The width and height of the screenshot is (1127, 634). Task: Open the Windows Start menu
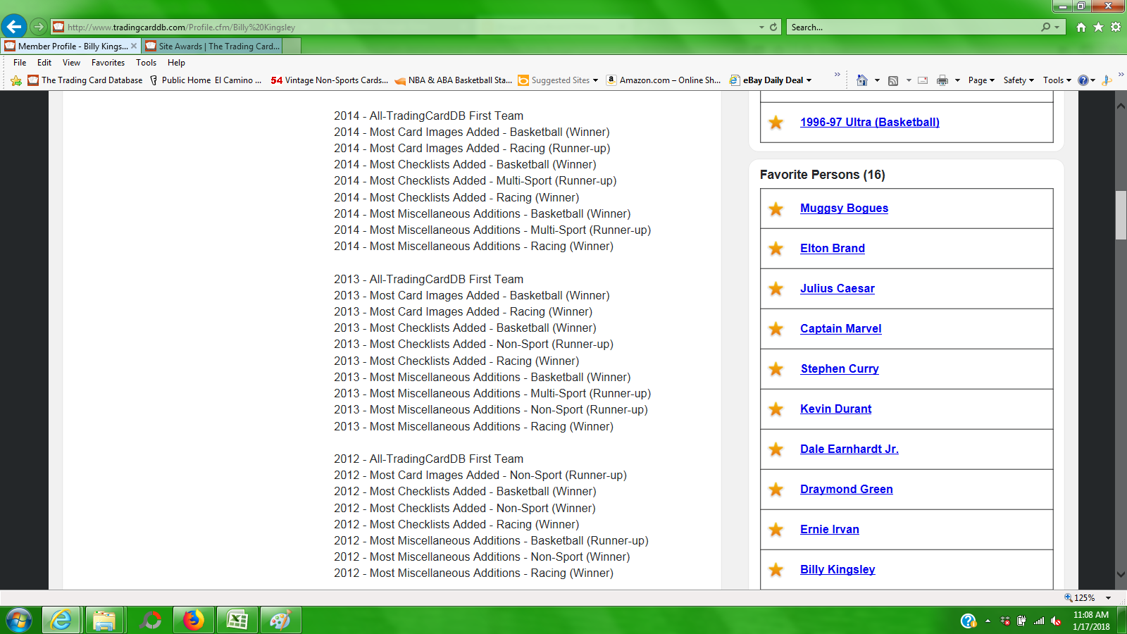(x=19, y=621)
